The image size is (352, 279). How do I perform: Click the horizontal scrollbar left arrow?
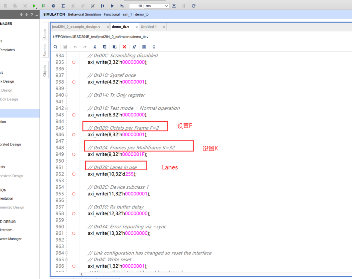pos(81,274)
